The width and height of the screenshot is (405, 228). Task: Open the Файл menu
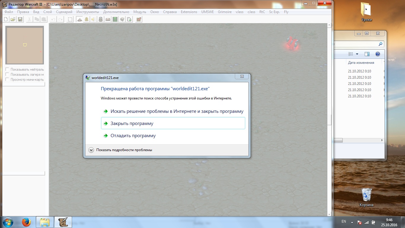pos(9,12)
